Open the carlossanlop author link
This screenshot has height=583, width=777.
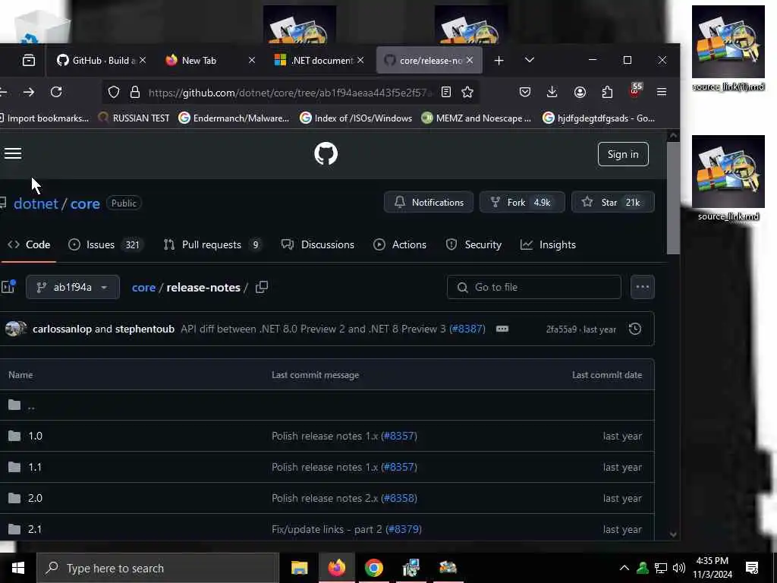62,329
